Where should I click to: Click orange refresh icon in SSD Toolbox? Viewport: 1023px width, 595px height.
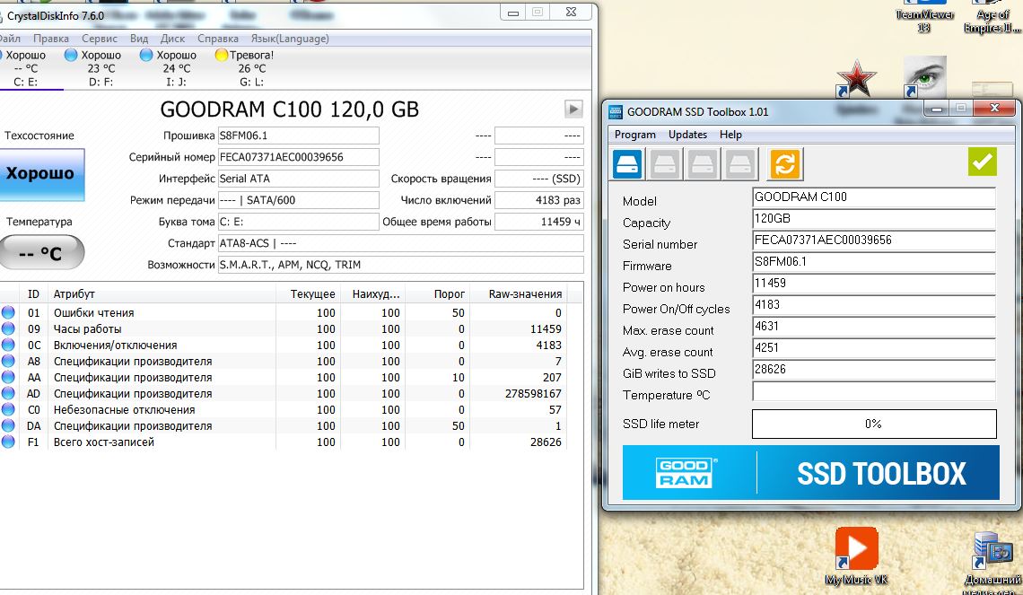785,163
